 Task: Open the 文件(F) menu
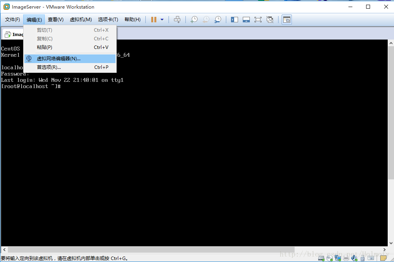coord(13,20)
